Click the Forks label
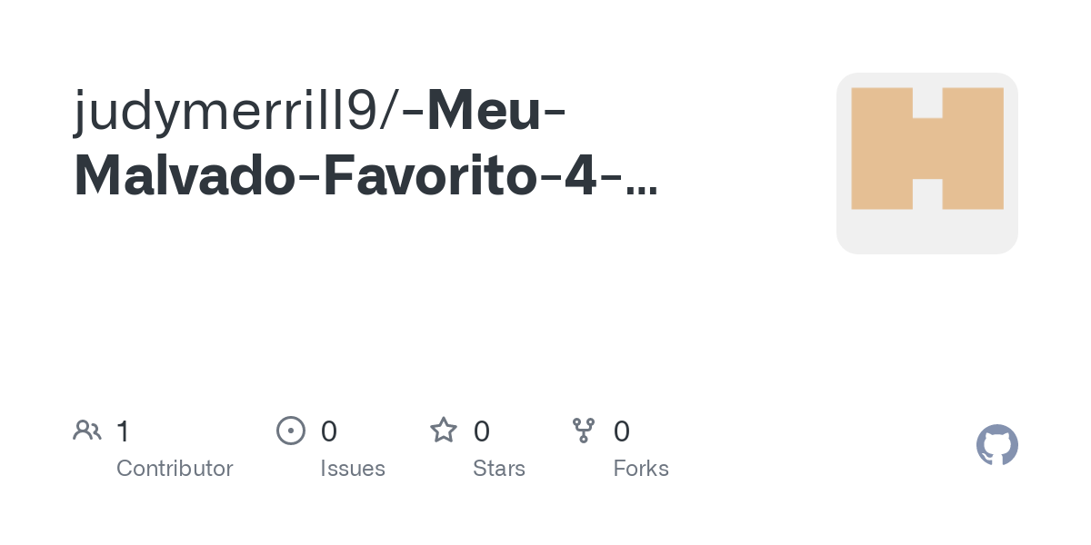The height and width of the screenshot is (545, 1091). 641,469
